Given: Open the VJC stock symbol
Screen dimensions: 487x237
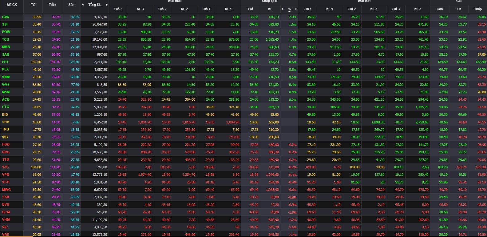Looking at the screenshot, I should [x=5, y=167].
